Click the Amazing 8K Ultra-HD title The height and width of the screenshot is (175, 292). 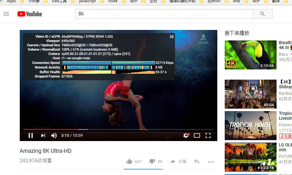click(46, 151)
